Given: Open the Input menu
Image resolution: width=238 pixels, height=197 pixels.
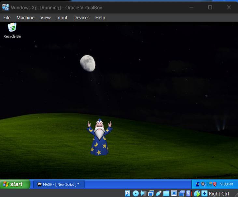Looking at the screenshot, I should [62, 18].
